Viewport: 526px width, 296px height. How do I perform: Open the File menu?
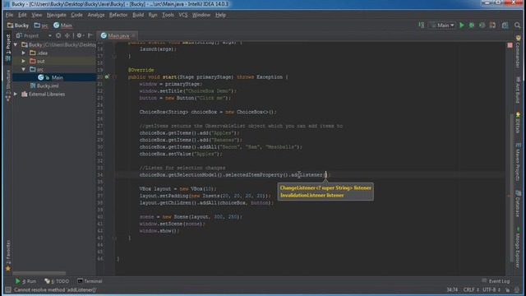point(9,15)
